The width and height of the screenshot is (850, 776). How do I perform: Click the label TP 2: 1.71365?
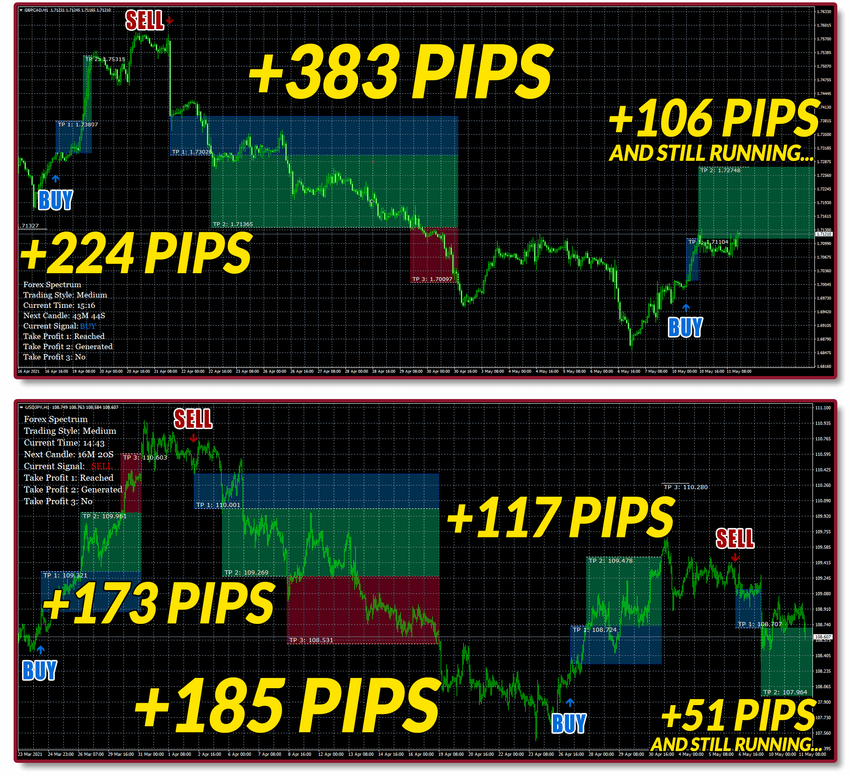(x=233, y=224)
